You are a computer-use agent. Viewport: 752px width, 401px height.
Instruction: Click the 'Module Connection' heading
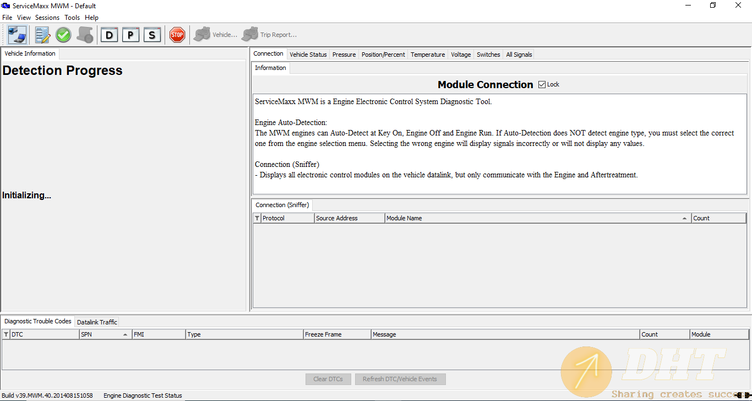485,84
